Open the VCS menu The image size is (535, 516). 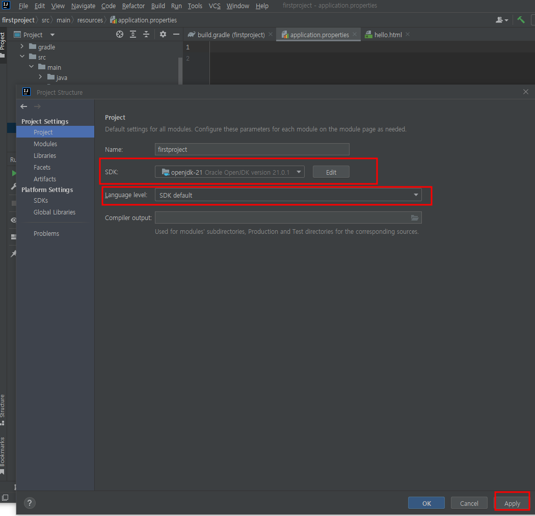pyautogui.click(x=215, y=6)
